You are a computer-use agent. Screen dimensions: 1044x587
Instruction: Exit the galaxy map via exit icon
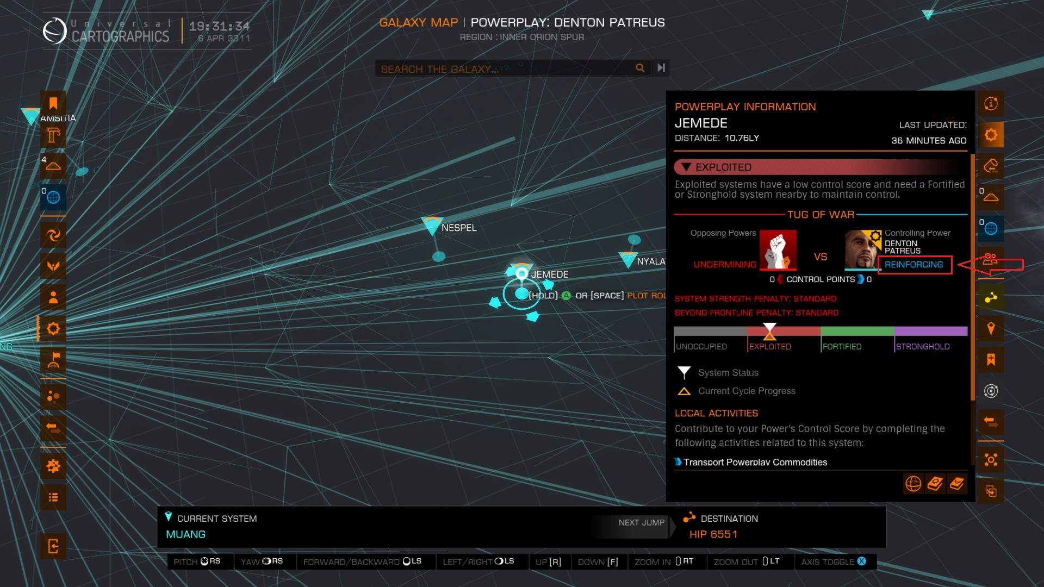53,546
